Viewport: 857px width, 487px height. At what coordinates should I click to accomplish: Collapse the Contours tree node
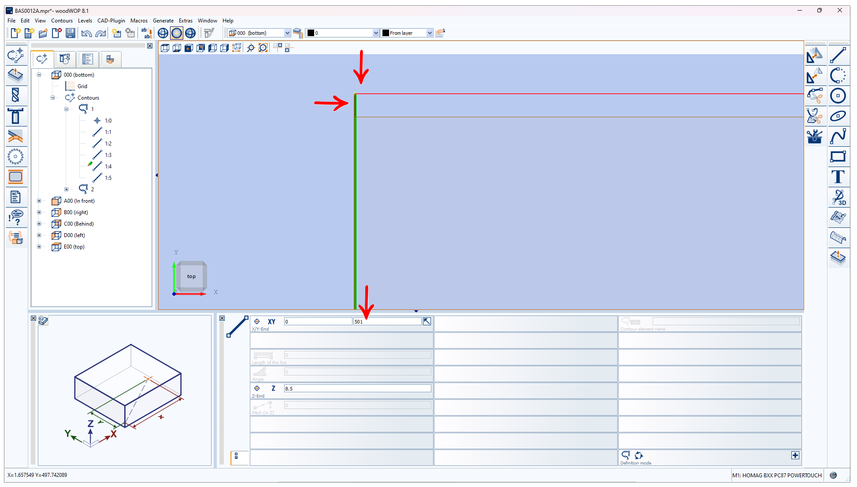coord(52,98)
